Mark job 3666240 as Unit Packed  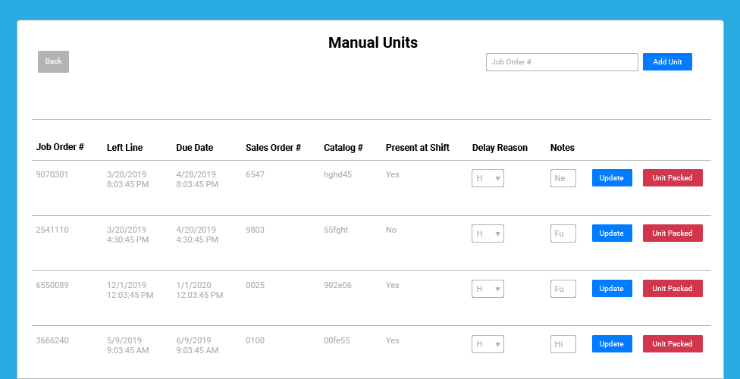(673, 343)
